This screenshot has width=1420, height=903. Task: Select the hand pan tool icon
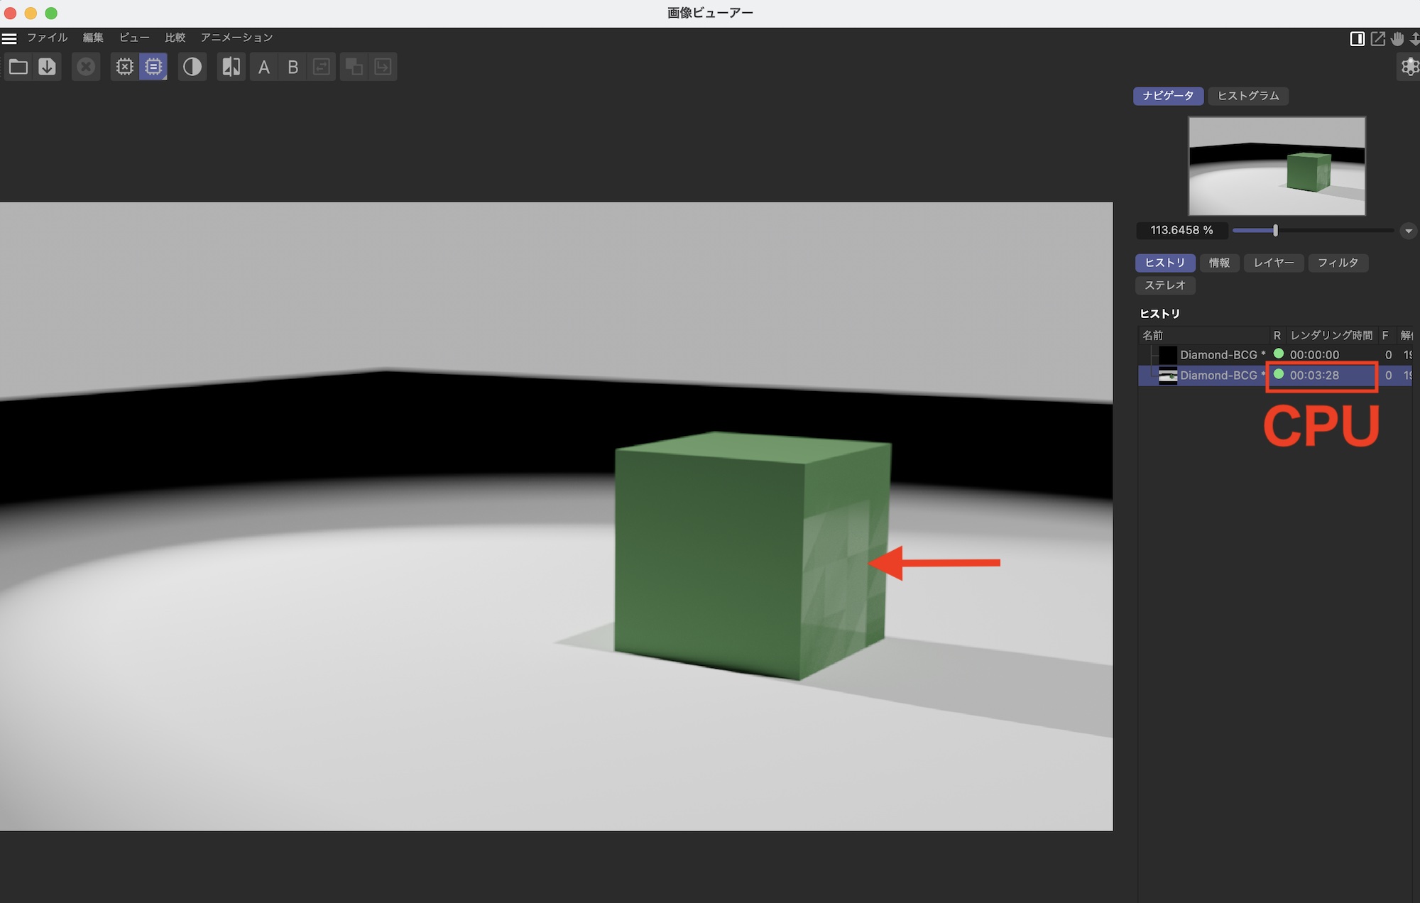[1397, 39]
